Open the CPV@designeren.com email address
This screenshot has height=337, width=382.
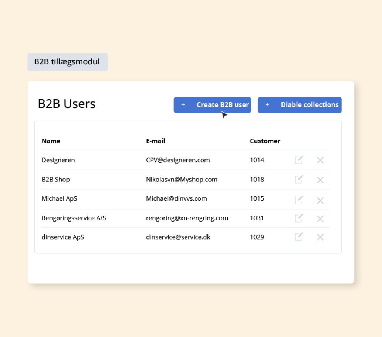(178, 160)
